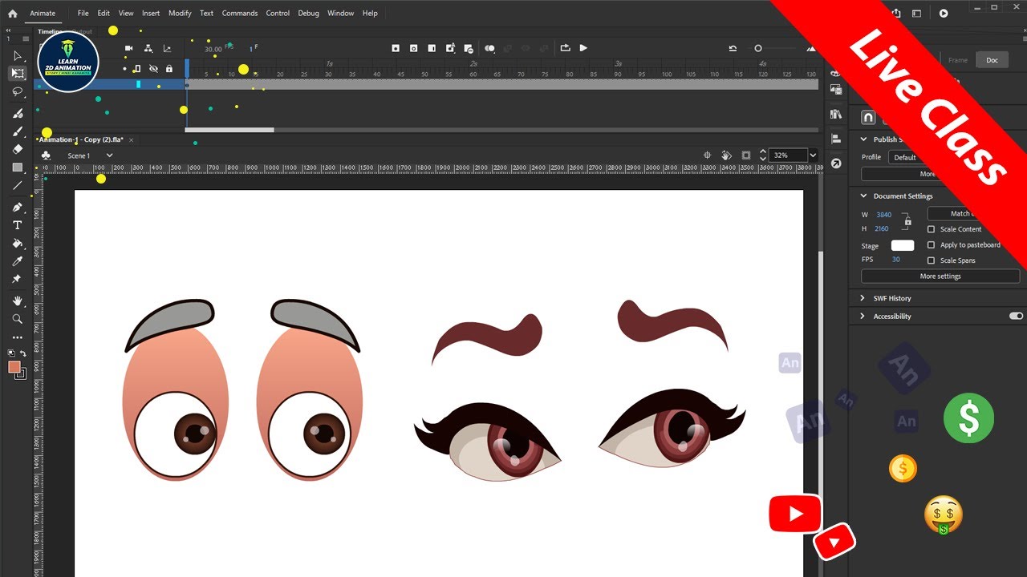
Task: Select the Classic Brush tool
Action: (17, 131)
